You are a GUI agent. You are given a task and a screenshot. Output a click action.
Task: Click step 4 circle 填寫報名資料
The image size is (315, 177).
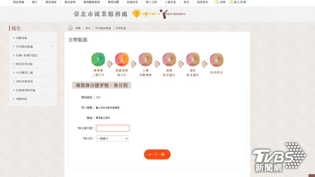169,59
